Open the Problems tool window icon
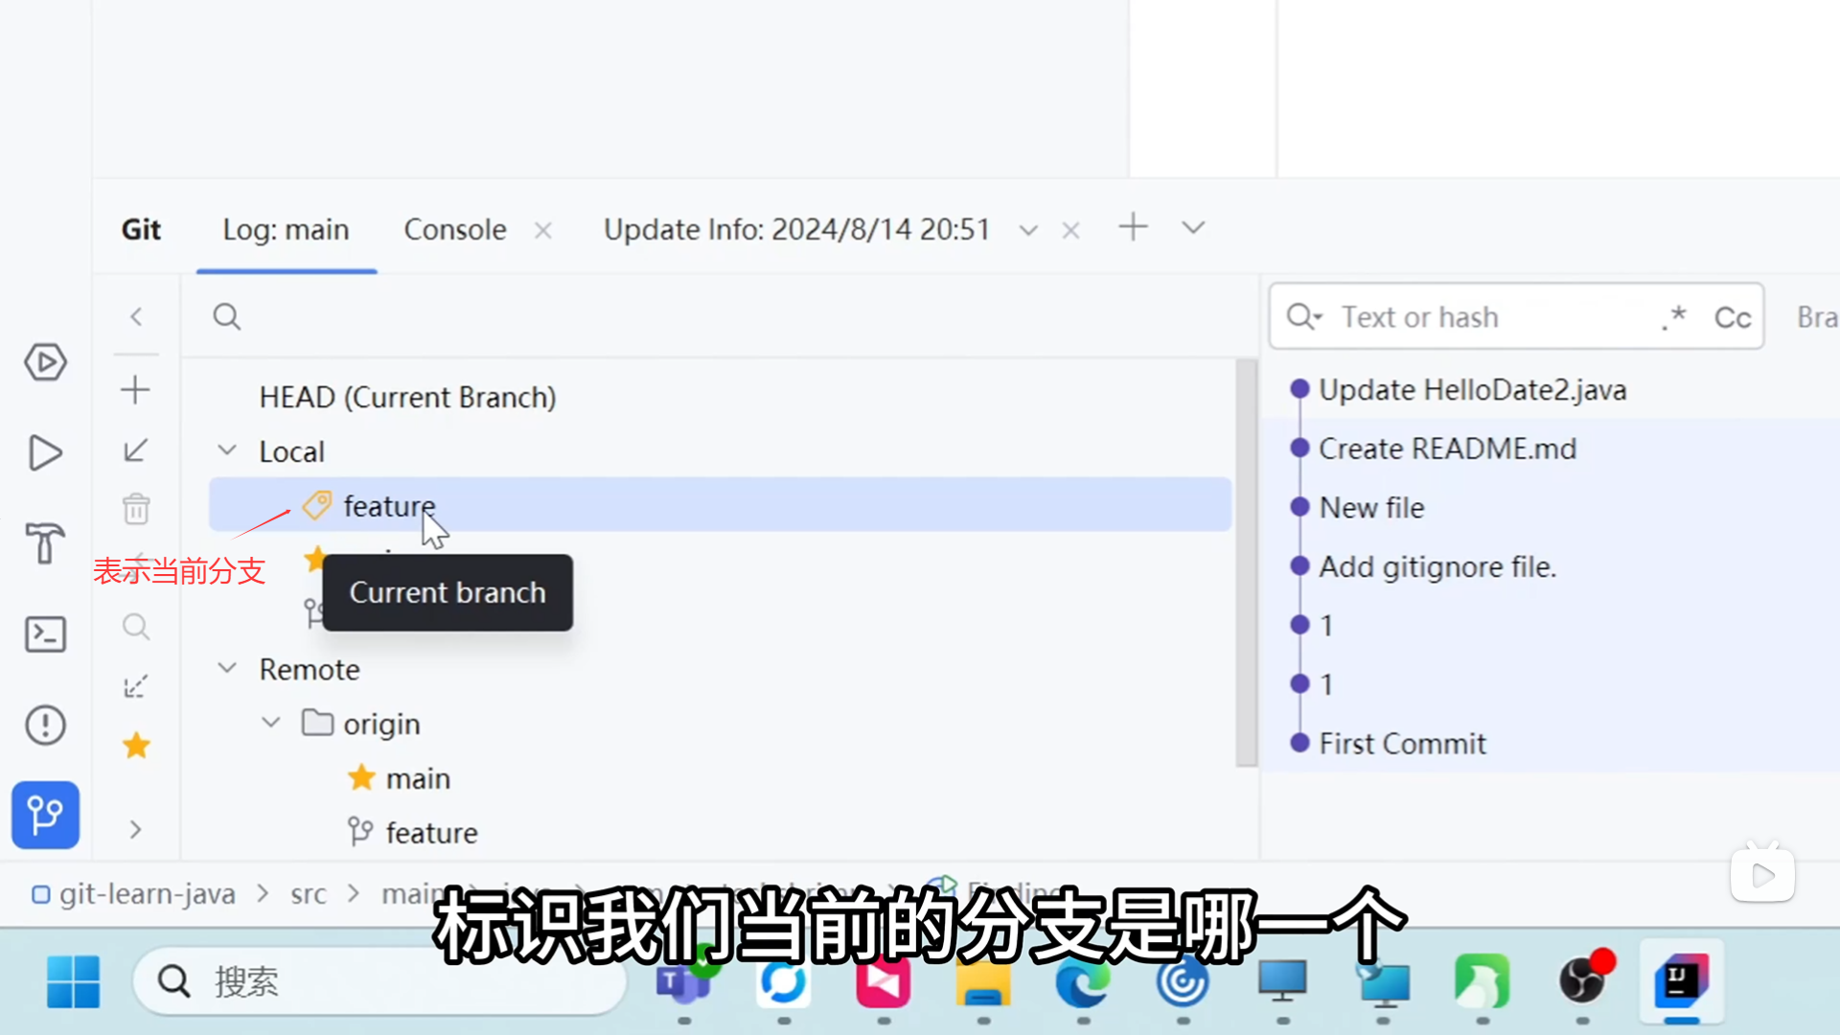Viewport: 1840px width, 1035px height. pos(45,725)
